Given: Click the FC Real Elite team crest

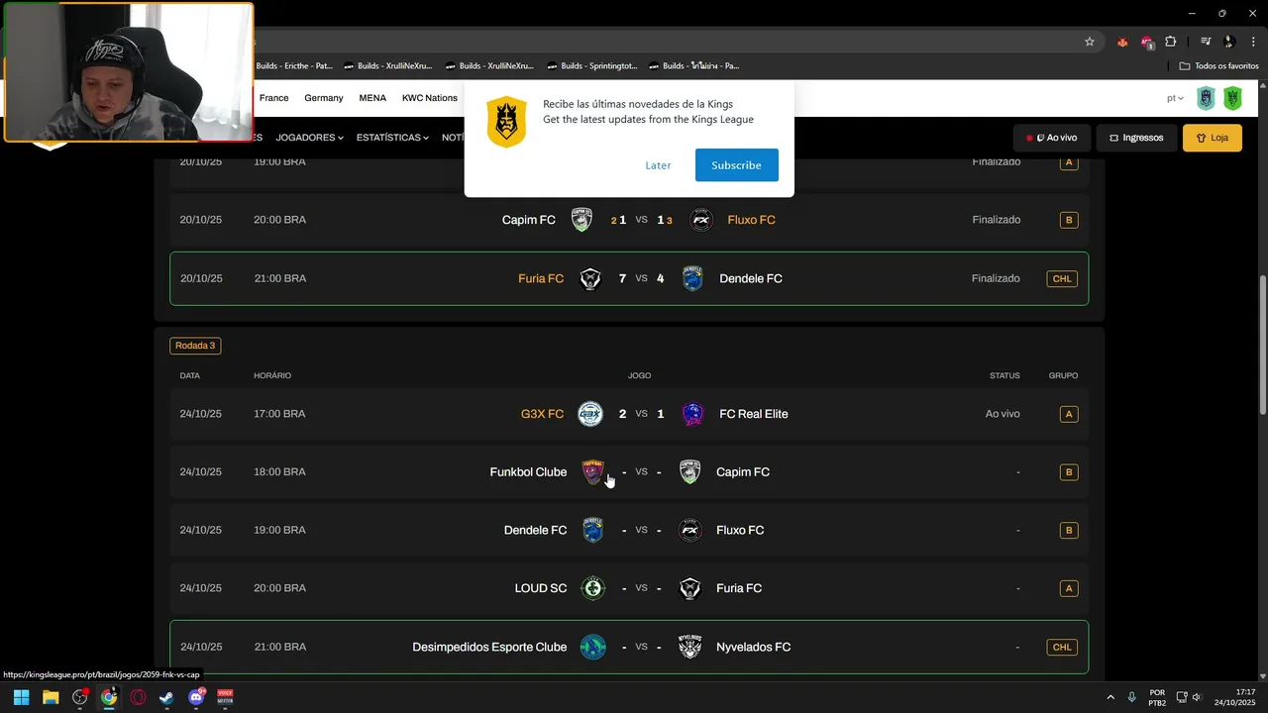Looking at the screenshot, I should pos(692,414).
